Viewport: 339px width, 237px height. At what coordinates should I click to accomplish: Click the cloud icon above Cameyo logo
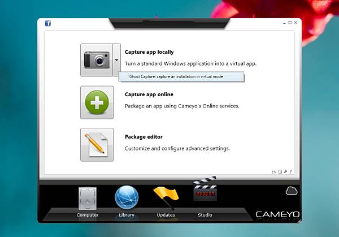(292, 191)
